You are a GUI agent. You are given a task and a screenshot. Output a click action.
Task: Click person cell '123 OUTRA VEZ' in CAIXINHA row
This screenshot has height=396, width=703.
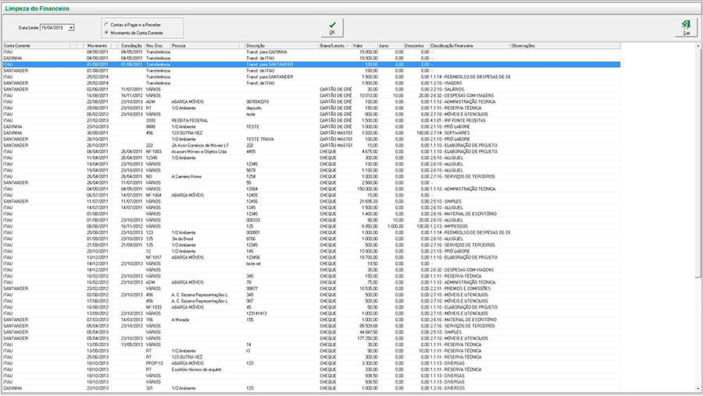tap(187, 133)
